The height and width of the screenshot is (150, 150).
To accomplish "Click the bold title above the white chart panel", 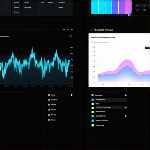I will pos(104,30).
